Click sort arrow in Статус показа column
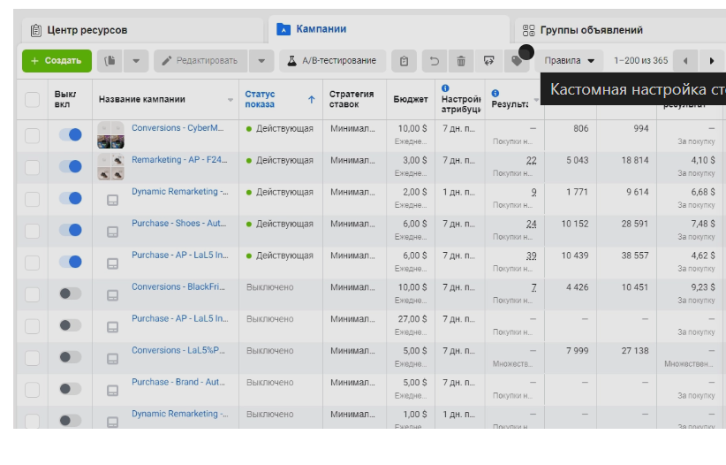Screen dimensions: 726x465 311,99
